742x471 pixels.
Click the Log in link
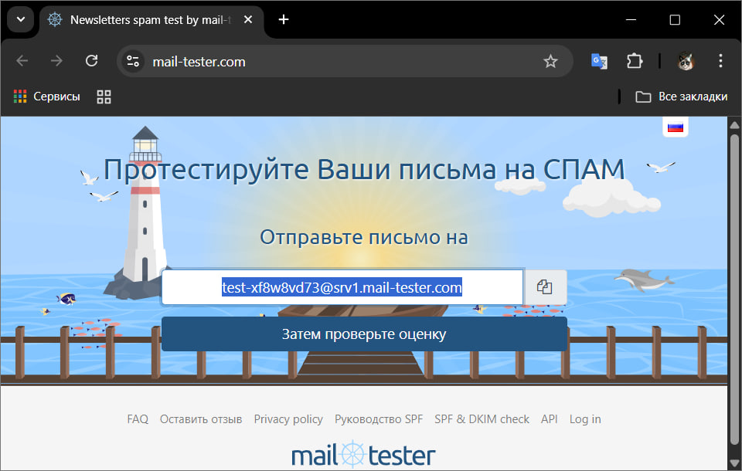point(585,419)
